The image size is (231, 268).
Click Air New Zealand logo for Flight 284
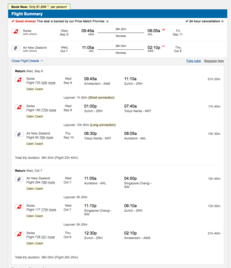pos(19,179)
